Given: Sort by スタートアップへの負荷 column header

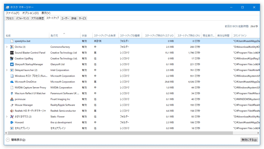Looking at the screenshot, I should coord(105,36).
